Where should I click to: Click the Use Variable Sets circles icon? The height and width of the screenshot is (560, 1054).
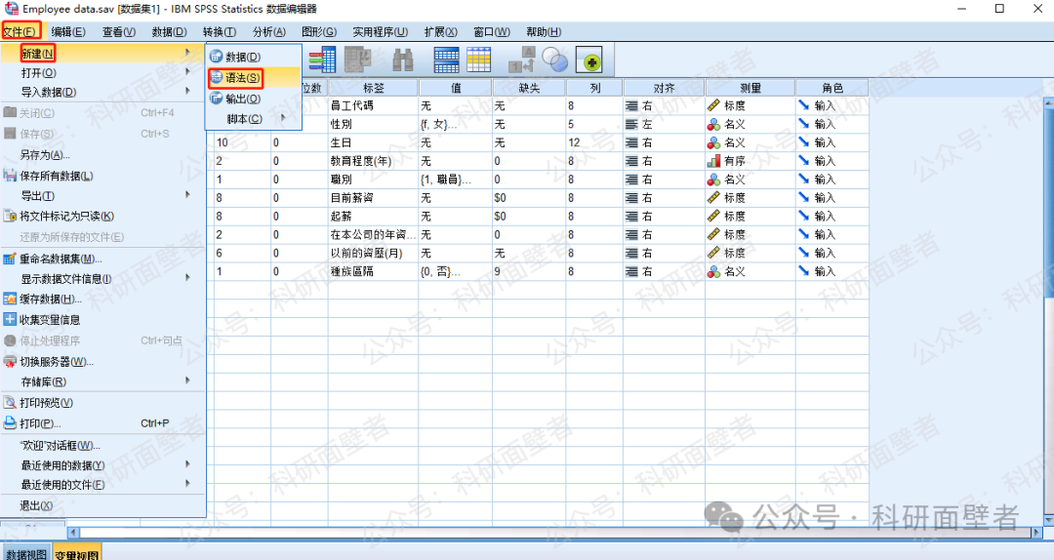[x=555, y=60]
